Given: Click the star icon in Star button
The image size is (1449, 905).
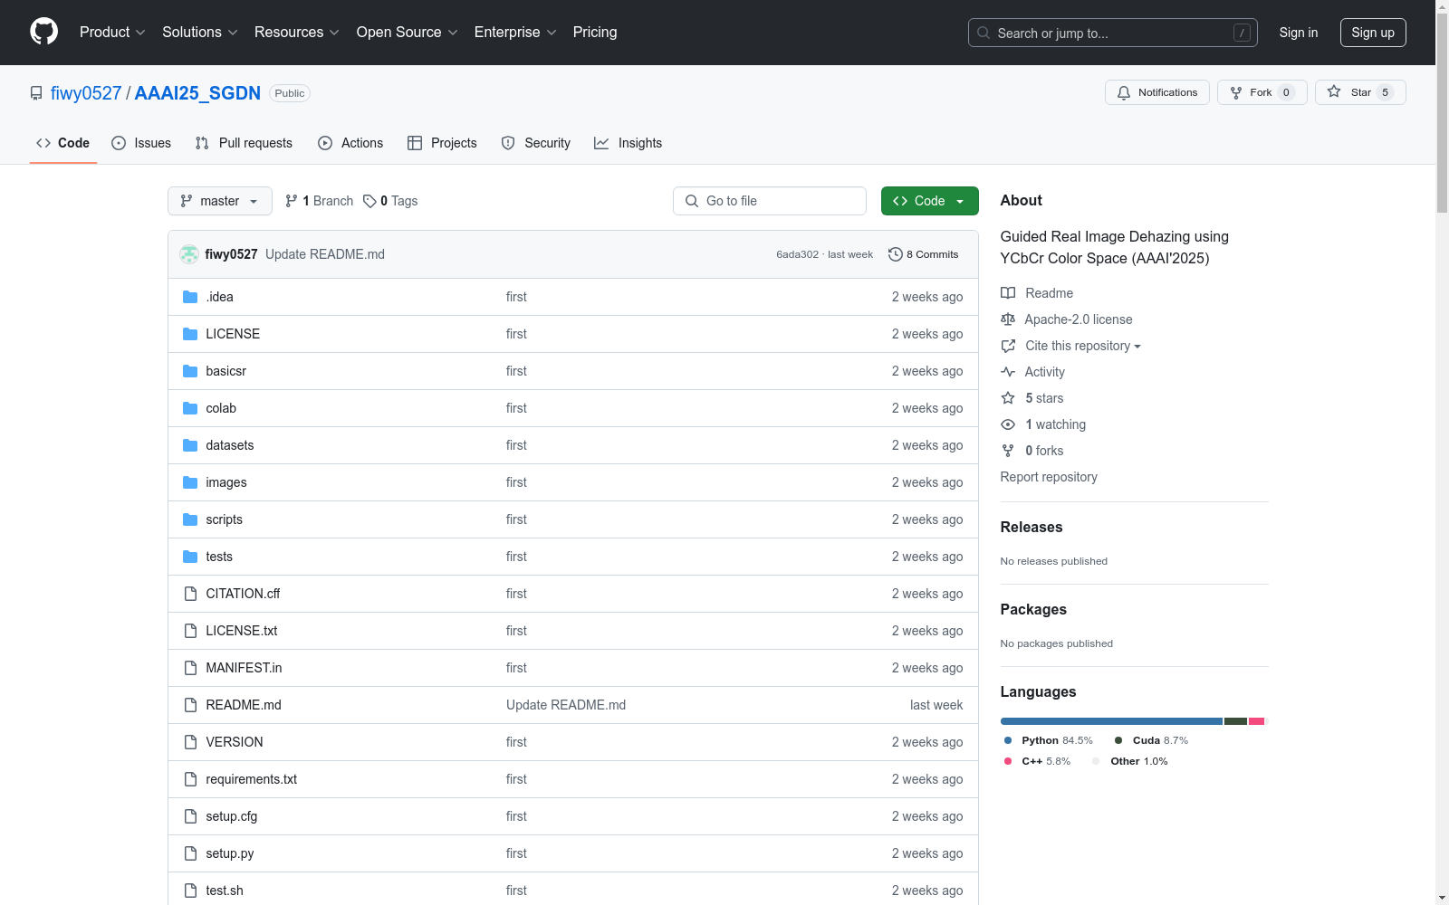Looking at the screenshot, I should tap(1334, 91).
